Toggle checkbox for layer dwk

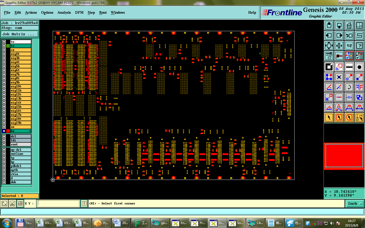(x=4, y=182)
